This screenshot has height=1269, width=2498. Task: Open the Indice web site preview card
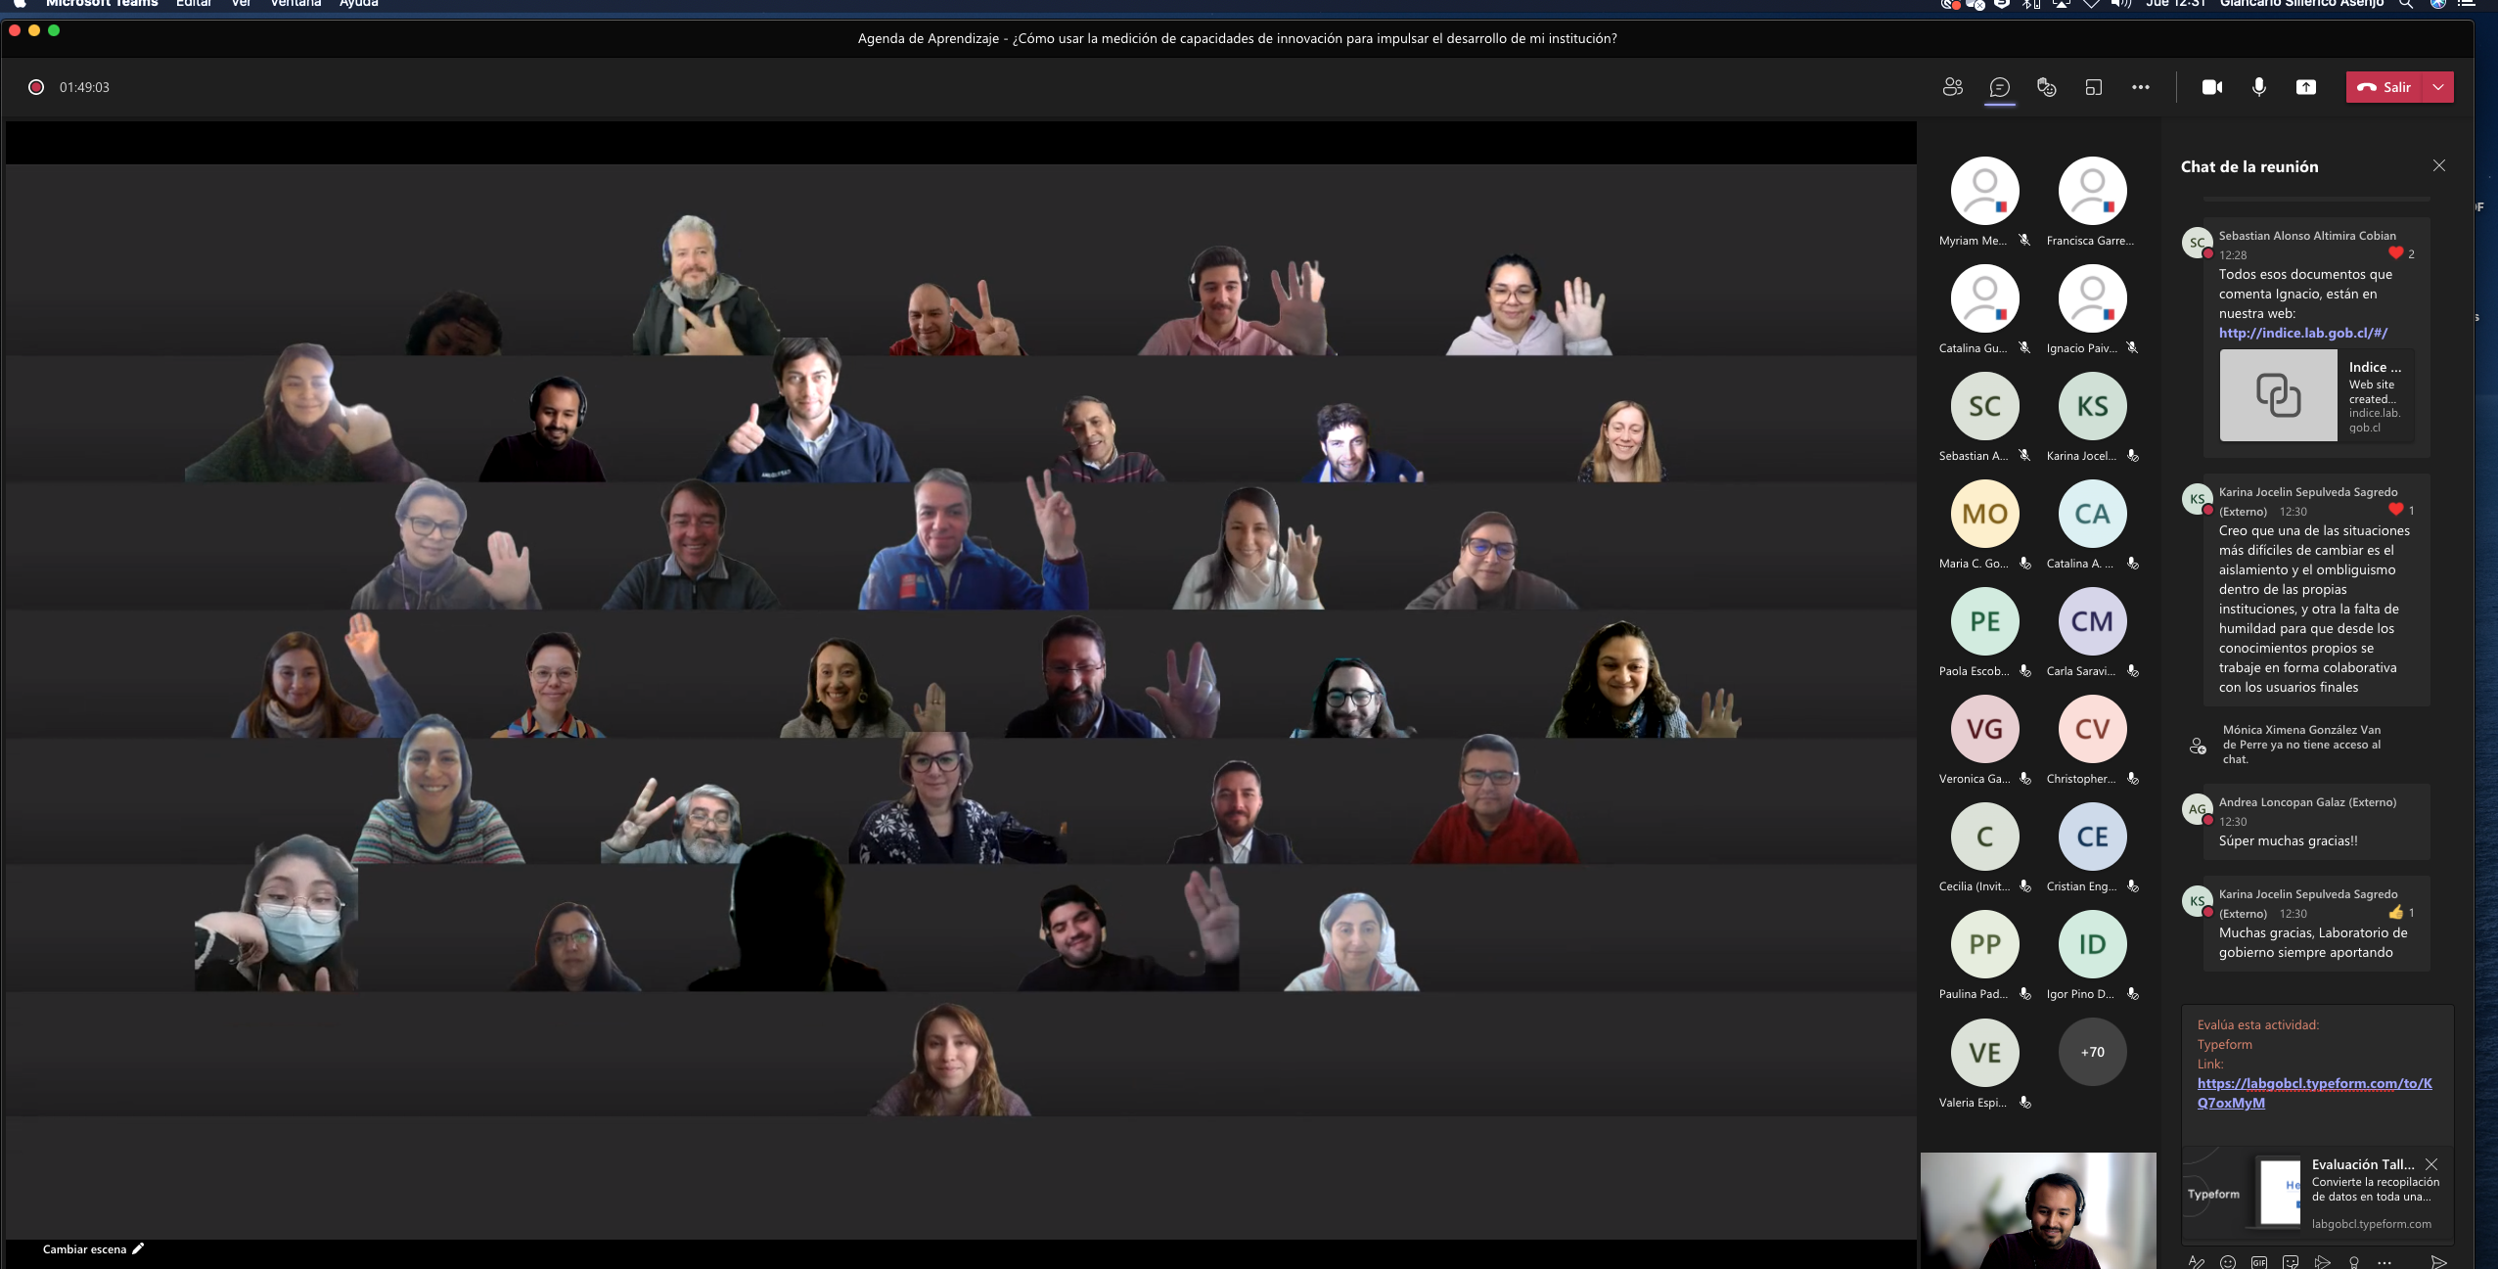2316,395
